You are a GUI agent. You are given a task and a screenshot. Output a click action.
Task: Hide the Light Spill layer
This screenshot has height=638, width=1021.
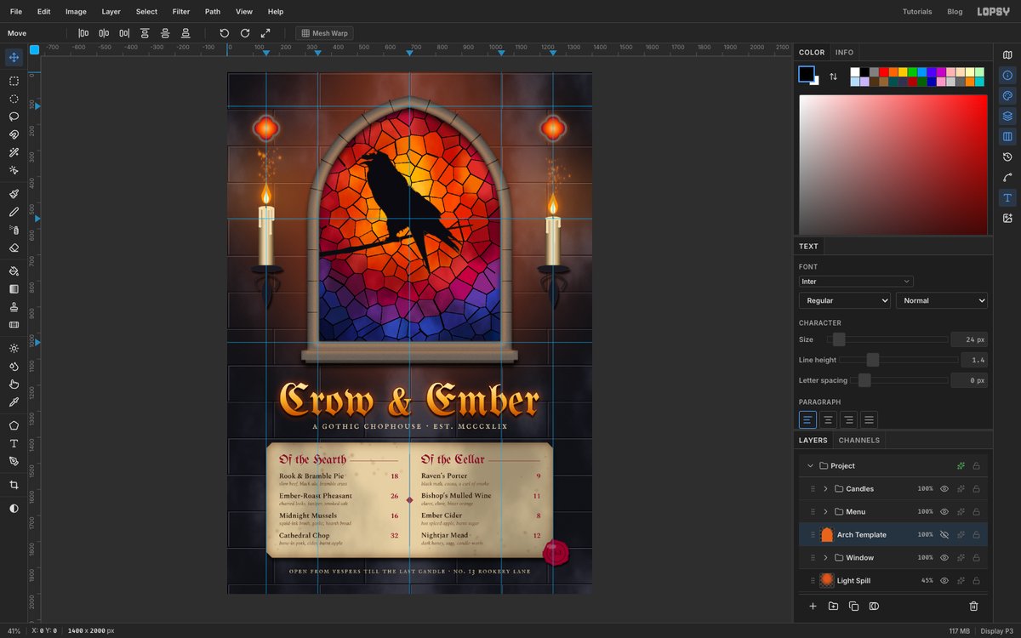944,581
